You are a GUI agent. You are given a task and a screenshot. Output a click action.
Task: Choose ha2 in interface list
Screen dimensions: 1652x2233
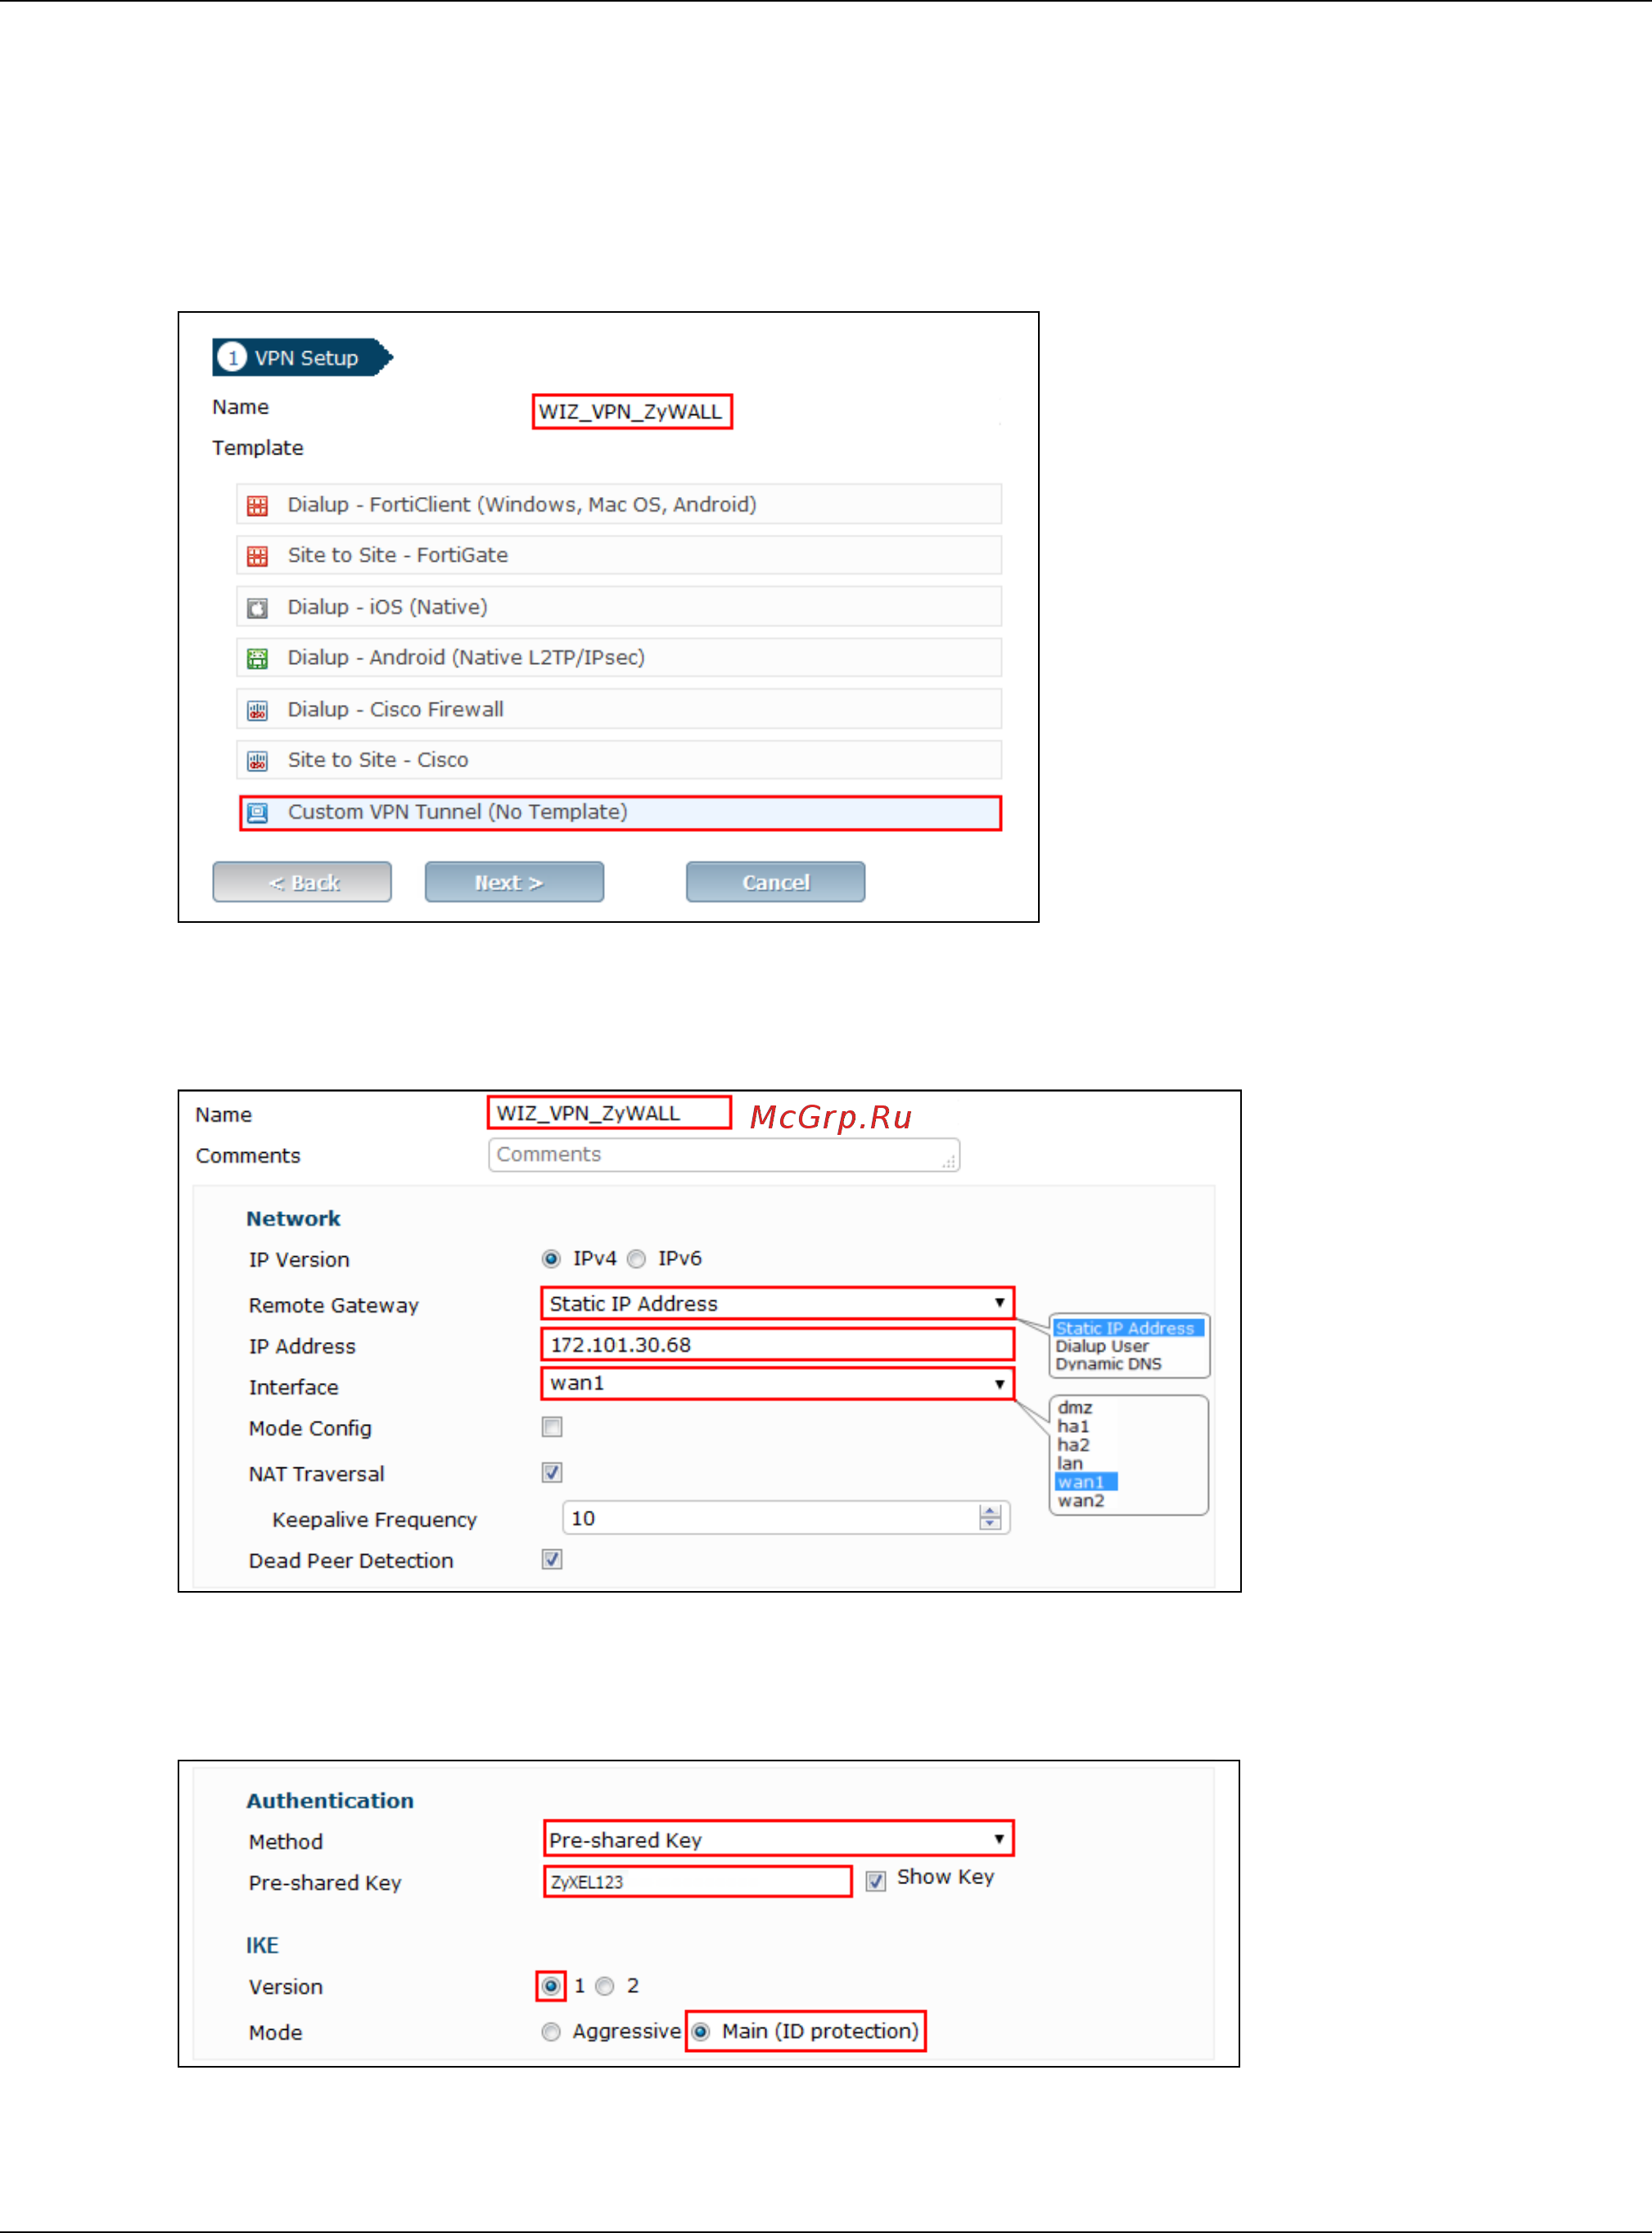(1073, 1445)
